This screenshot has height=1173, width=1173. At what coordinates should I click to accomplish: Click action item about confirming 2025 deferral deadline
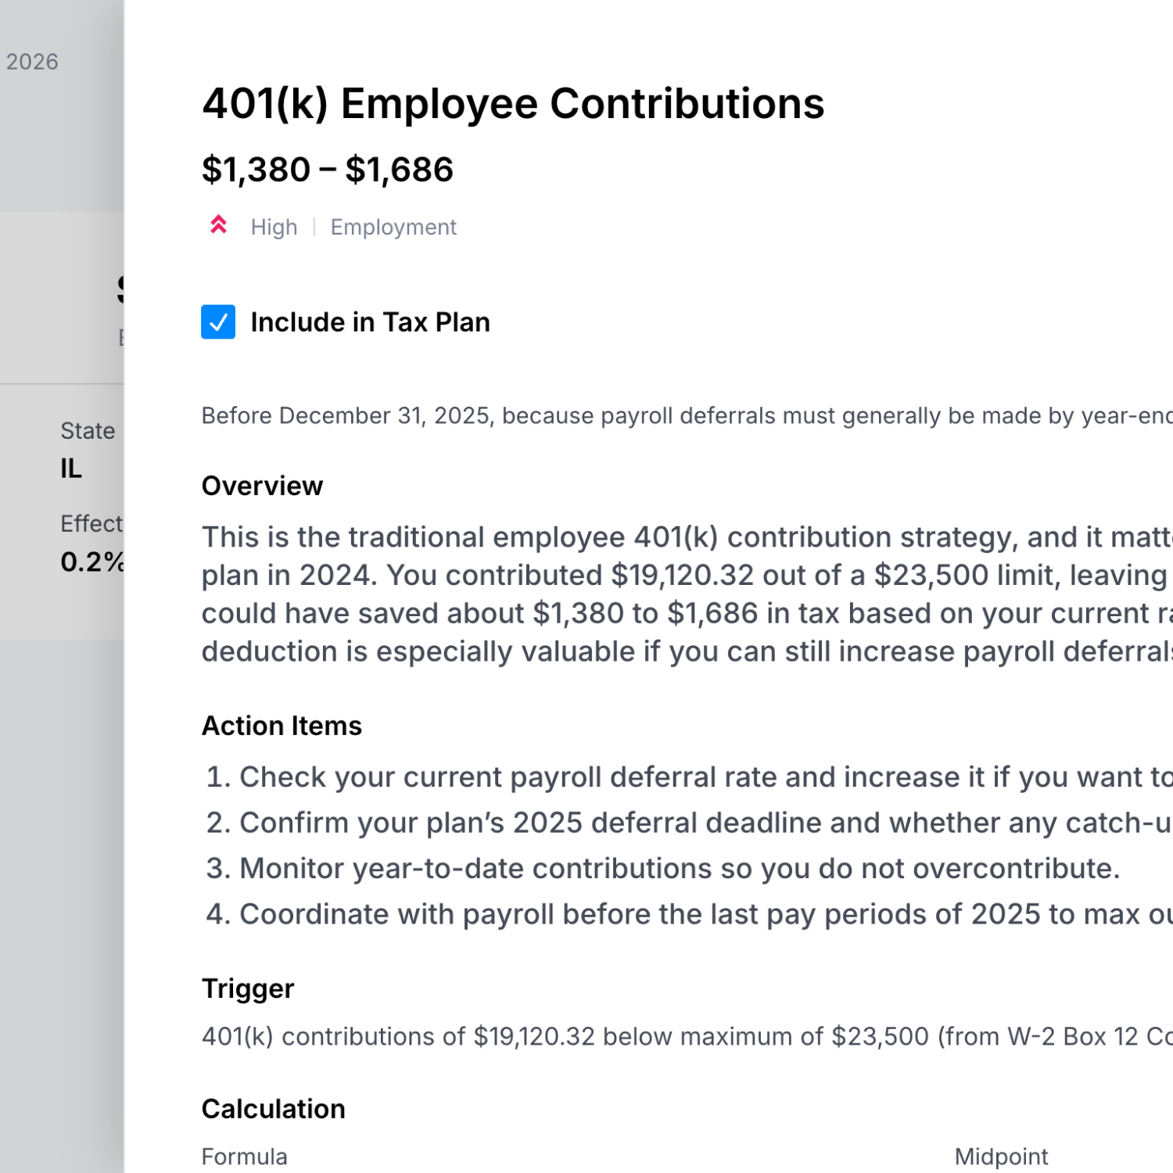(688, 823)
